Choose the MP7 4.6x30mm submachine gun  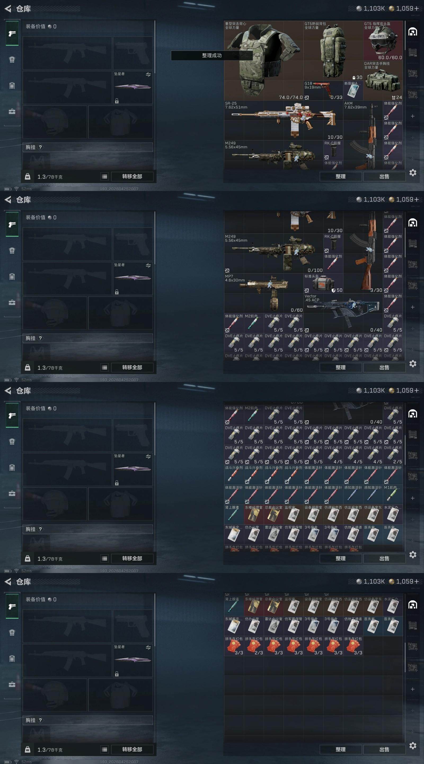click(x=263, y=293)
